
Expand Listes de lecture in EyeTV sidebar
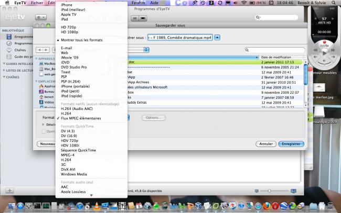4,70
